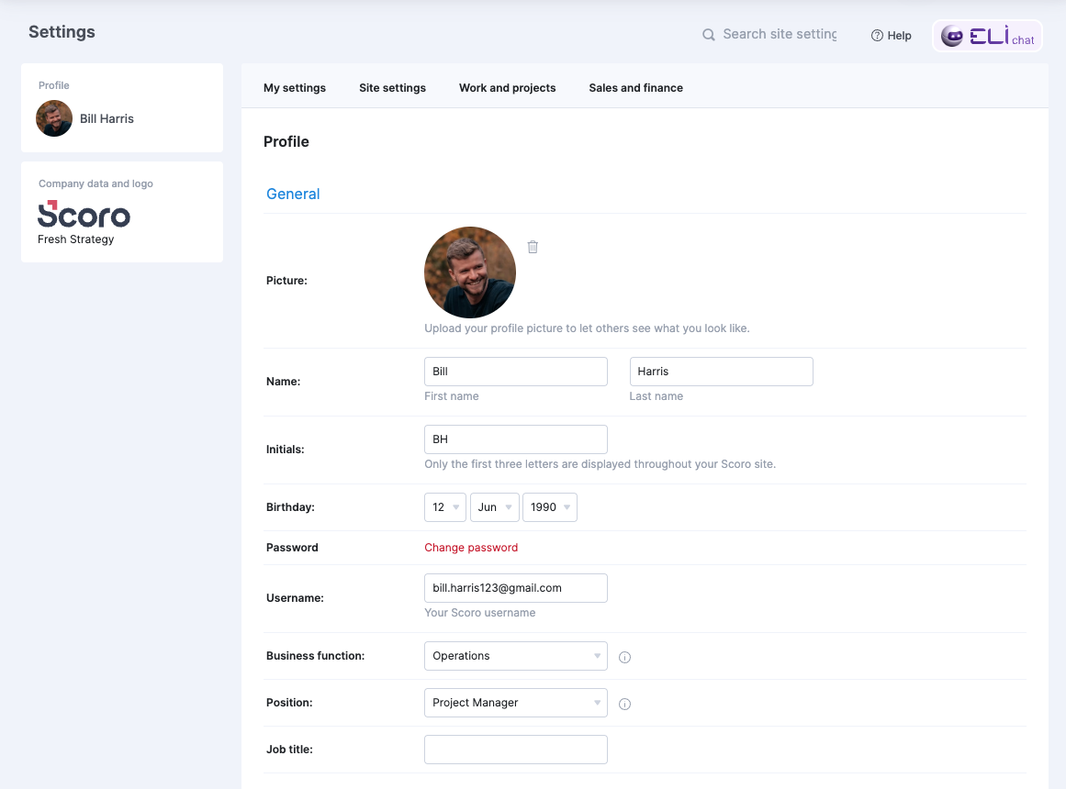
Task: Open Sales and finance tab
Action: (635, 88)
